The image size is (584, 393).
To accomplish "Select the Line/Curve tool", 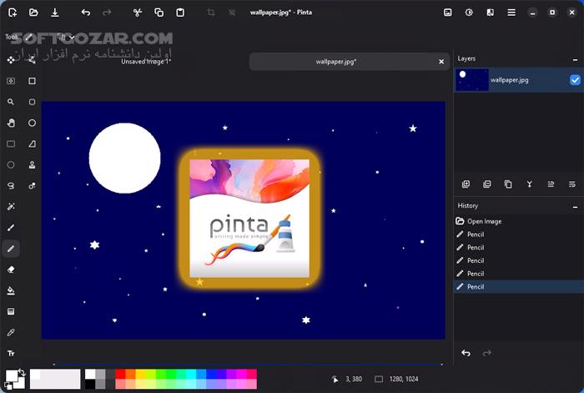I will [32, 60].
